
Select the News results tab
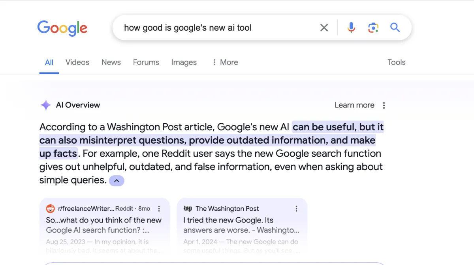111,62
